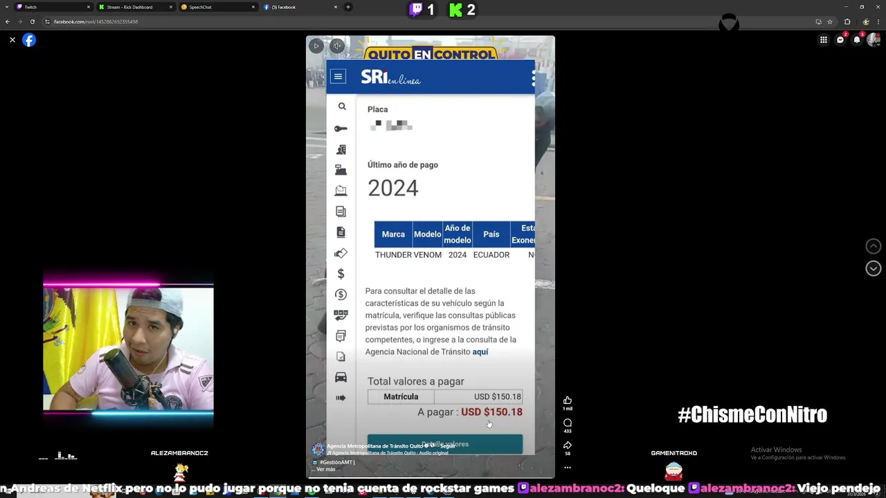The height and width of the screenshot is (498, 886).
Task: Click the Detalle valores button
Action: point(444,444)
